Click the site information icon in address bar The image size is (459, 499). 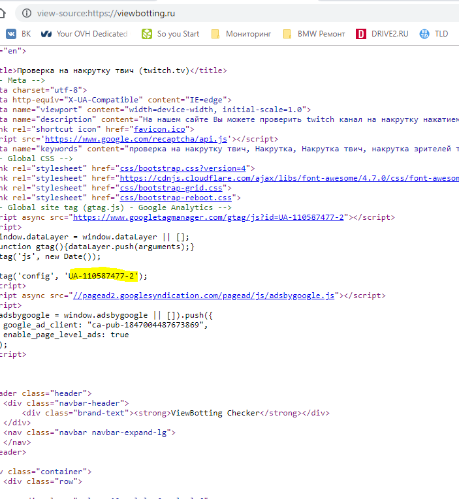click(x=25, y=13)
